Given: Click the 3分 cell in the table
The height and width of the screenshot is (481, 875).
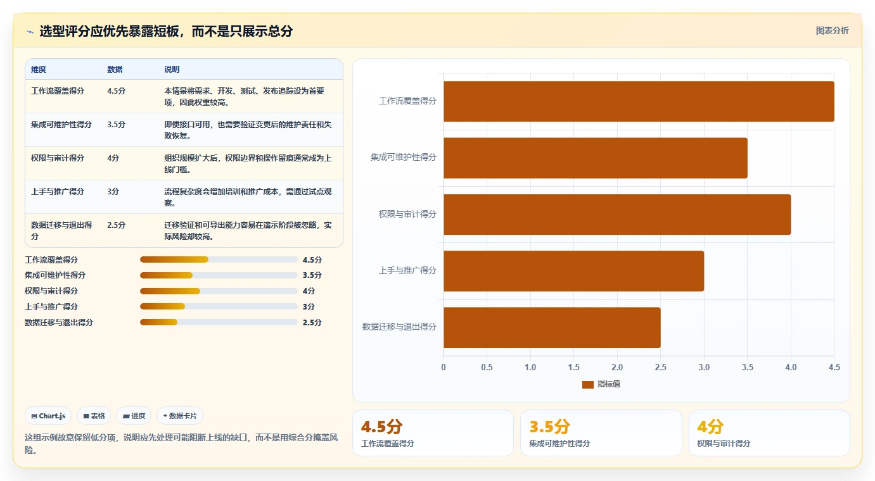Looking at the screenshot, I should click(x=113, y=192).
